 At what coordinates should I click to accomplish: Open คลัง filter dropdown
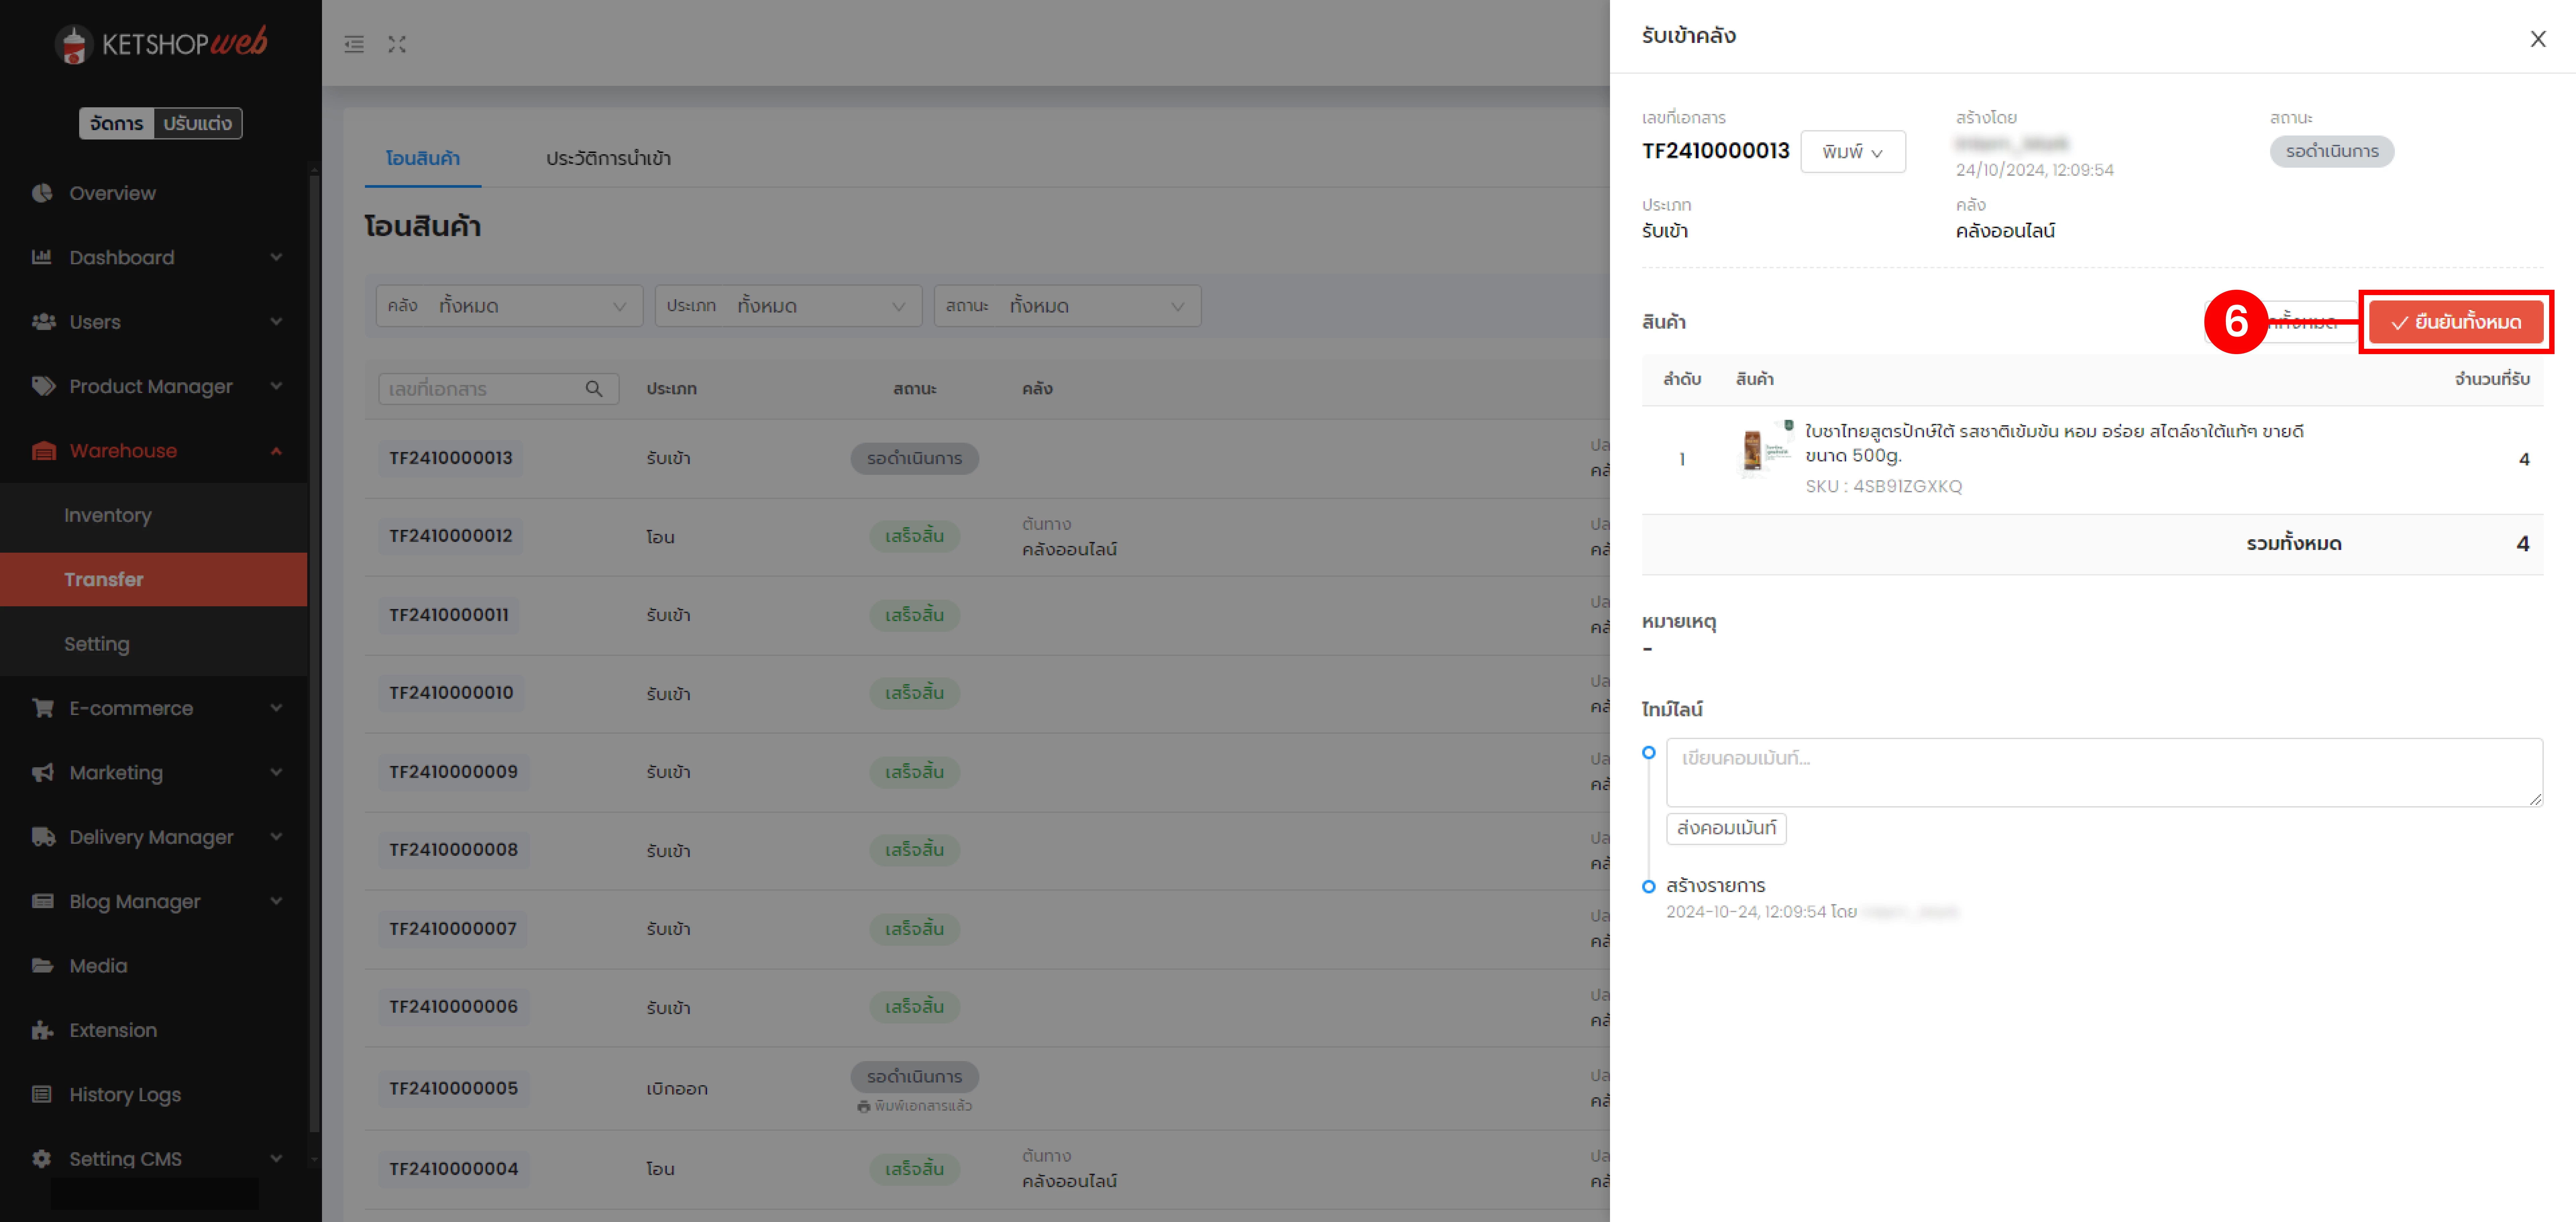(509, 306)
